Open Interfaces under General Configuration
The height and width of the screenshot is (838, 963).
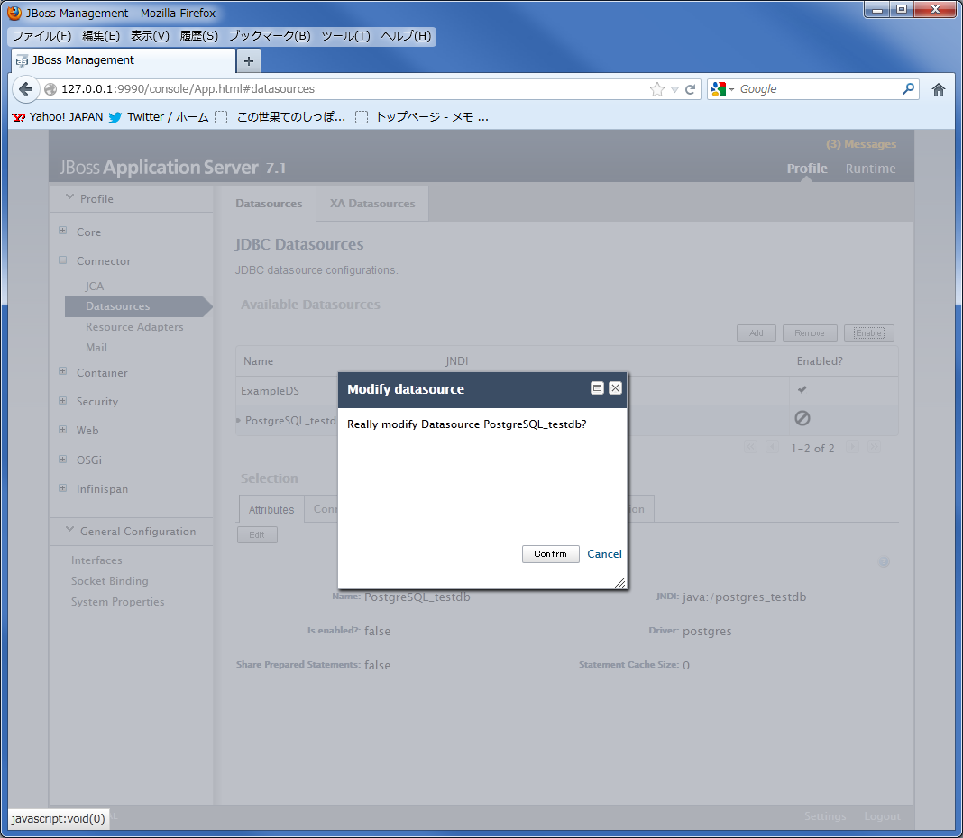click(96, 560)
